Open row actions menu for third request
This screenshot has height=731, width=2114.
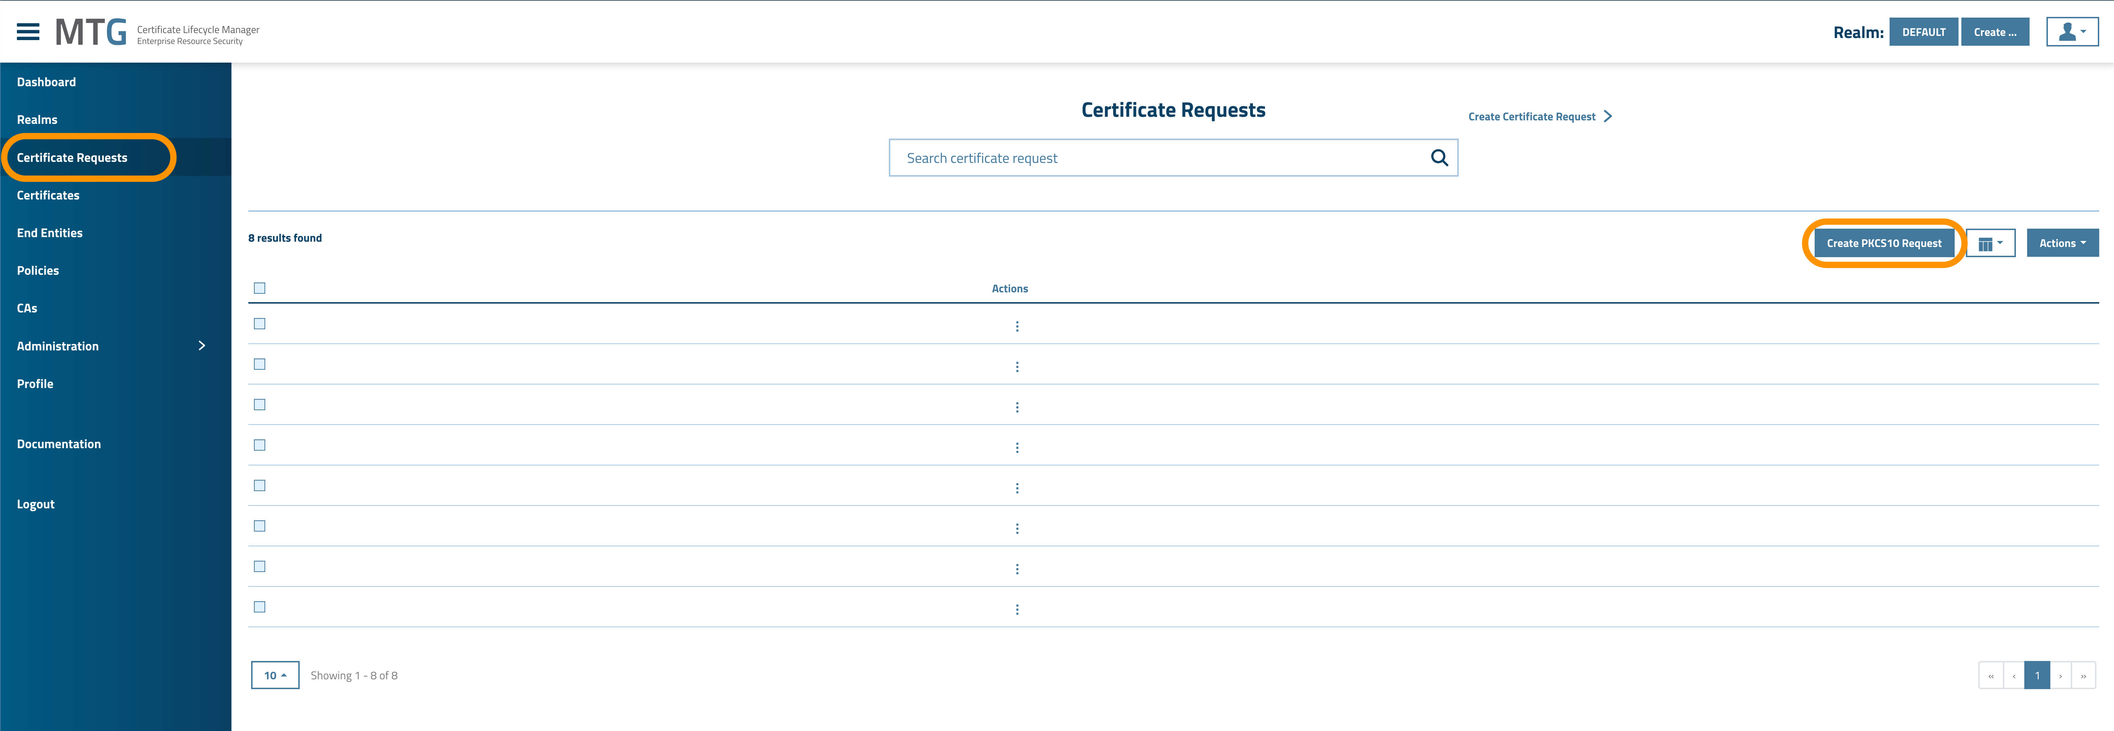(x=1017, y=407)
